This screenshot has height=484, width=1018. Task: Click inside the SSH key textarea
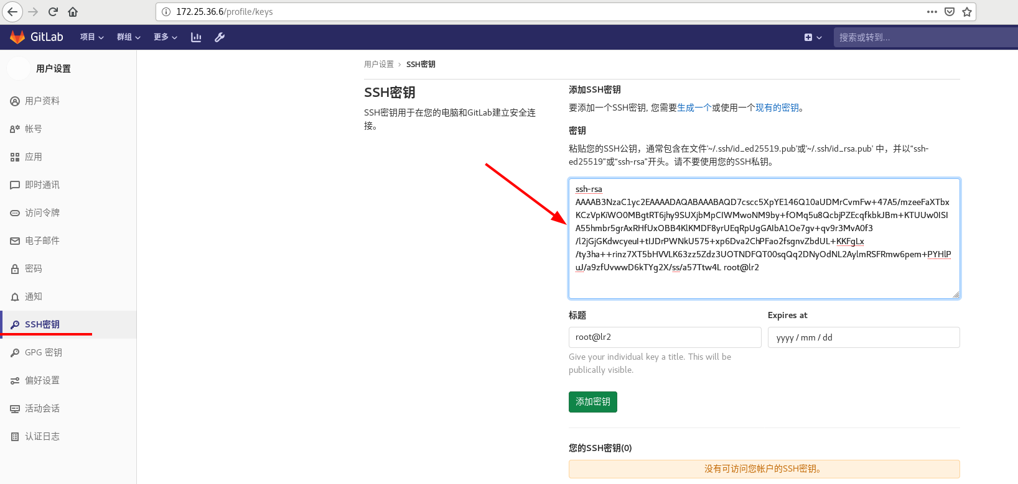coord(764,239)
